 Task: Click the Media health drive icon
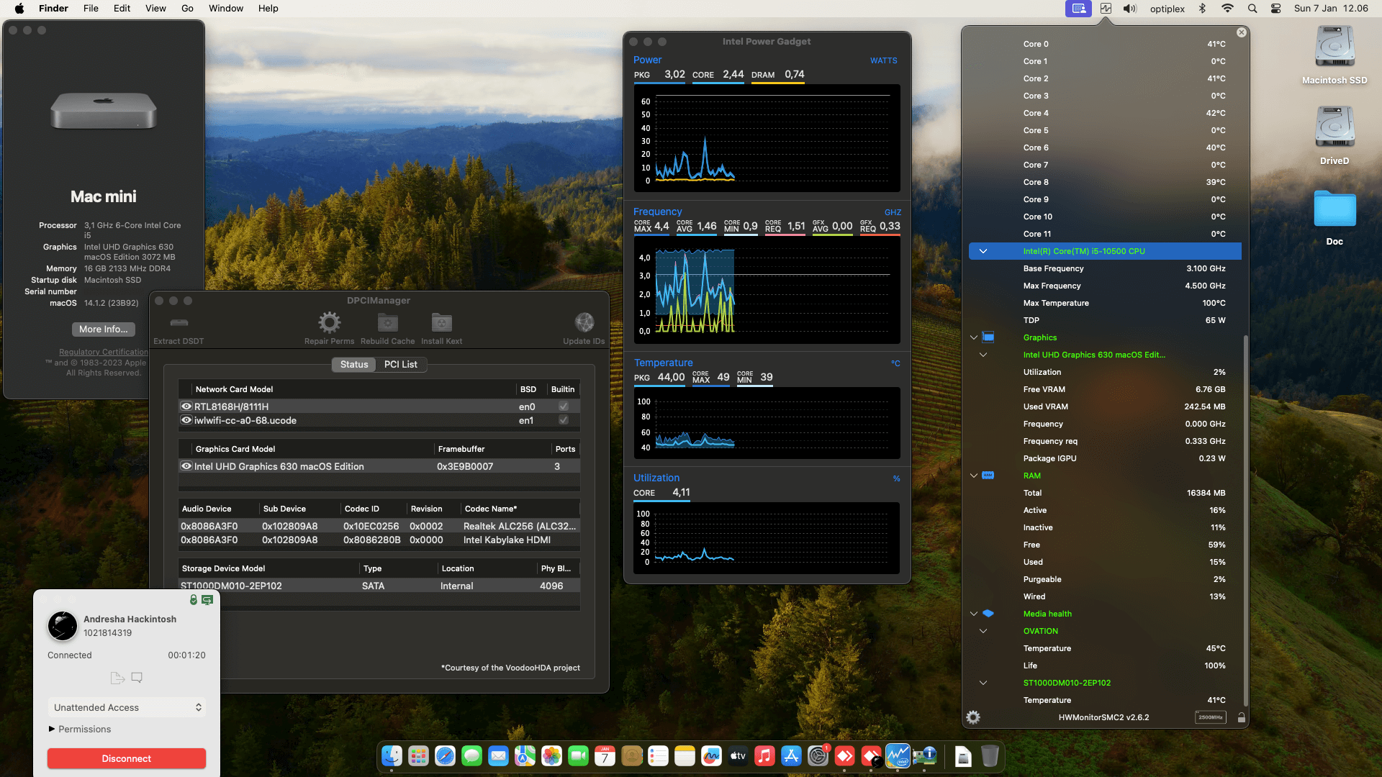988,613
